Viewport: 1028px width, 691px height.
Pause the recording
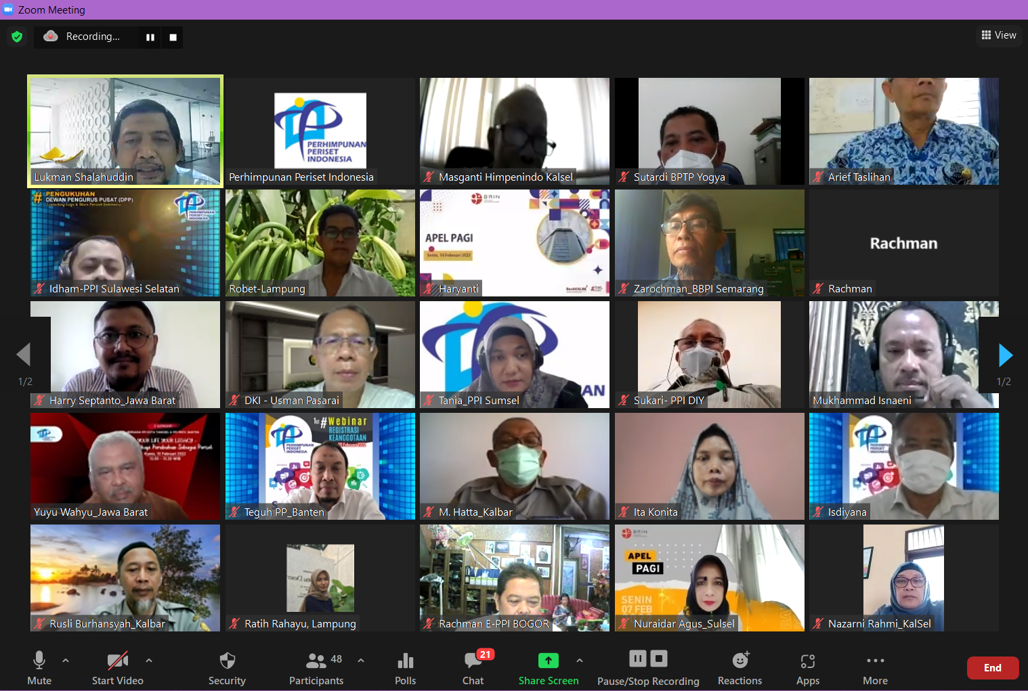tap(150, 37)
